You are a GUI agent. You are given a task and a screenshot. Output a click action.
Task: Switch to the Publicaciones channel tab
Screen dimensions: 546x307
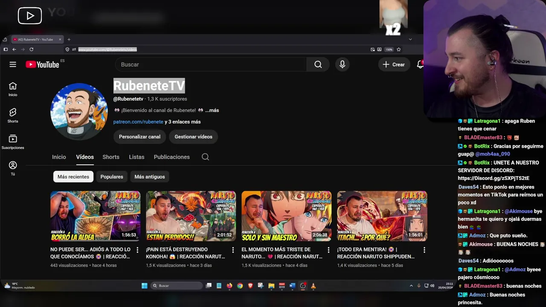click(171, 157)
